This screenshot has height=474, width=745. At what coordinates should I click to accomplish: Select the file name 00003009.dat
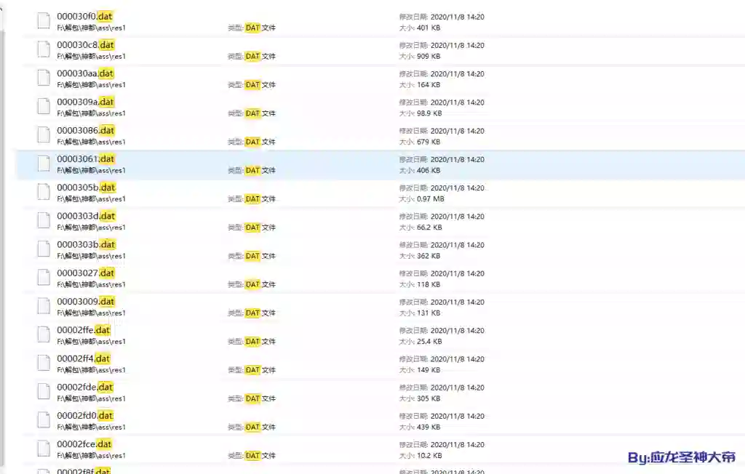point(86,301)
